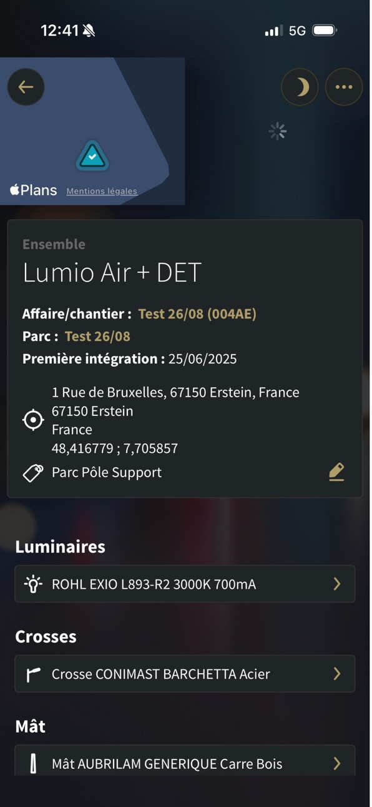Click the mast pole icon
This screenshot has height=807, width=372.
tap(33, 764)
